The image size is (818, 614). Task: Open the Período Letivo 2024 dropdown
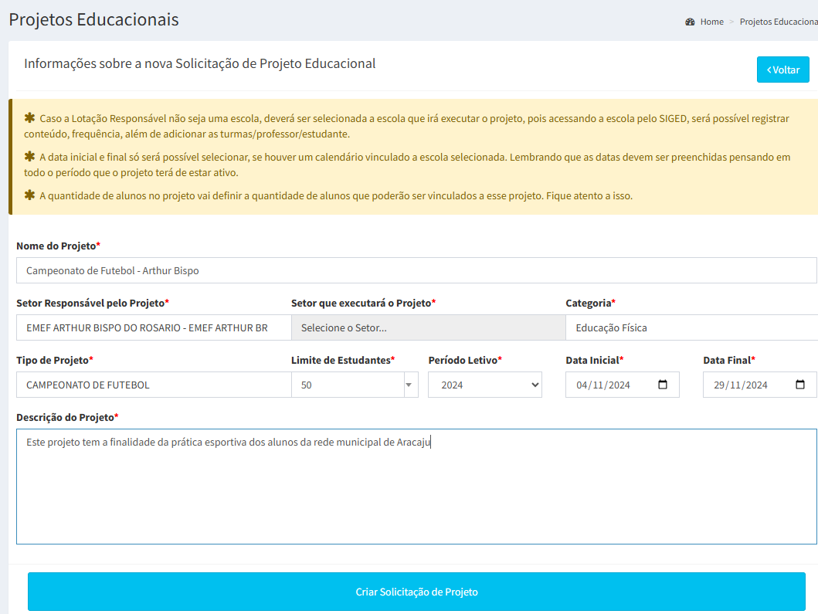(x=484, y=385)
